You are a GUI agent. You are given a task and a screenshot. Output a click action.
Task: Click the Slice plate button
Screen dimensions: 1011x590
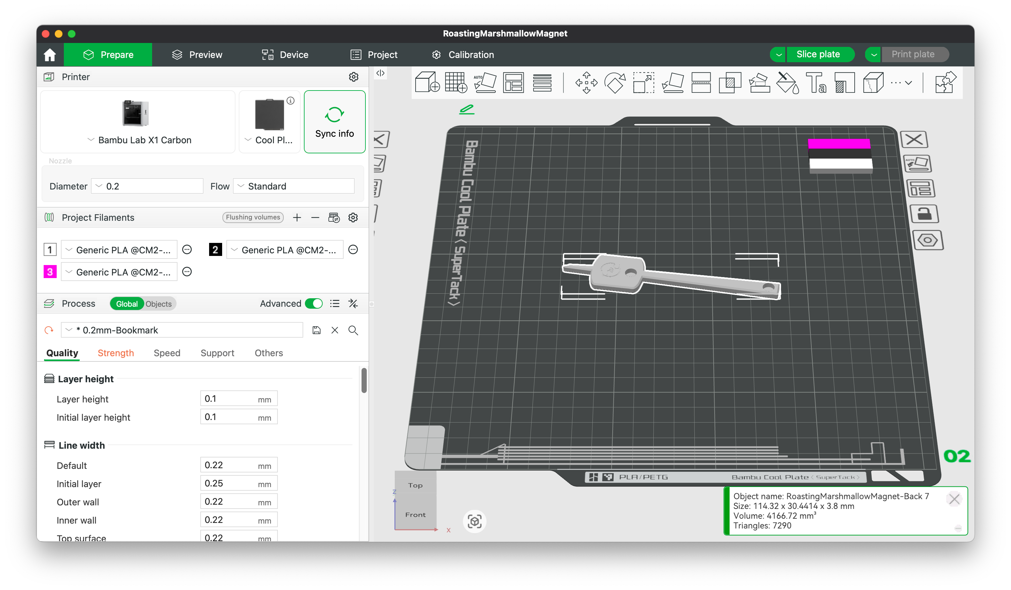pyautogui.click(x=820, y=55)
